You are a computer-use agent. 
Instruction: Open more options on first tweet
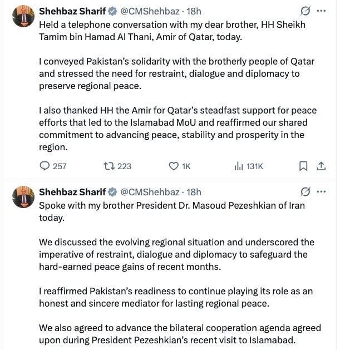(x=321, y=11)
